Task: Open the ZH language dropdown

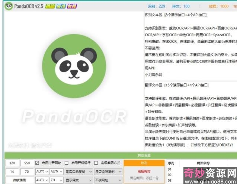Action: (57, 180)
